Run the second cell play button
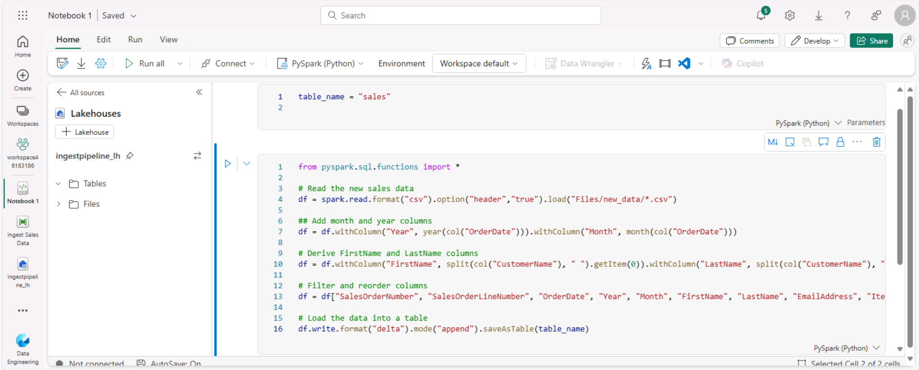Screen dimensions: 919x370 (228, 164)
